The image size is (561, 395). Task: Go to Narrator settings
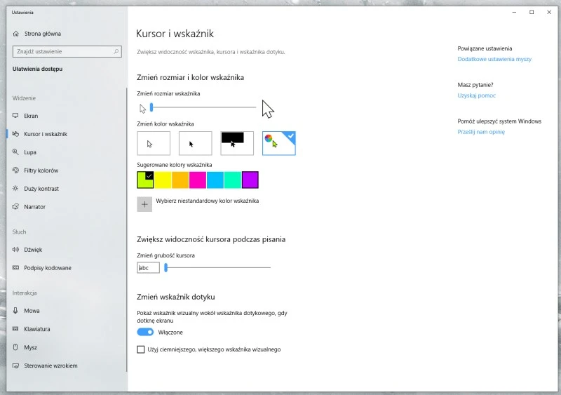click(34, 207)
